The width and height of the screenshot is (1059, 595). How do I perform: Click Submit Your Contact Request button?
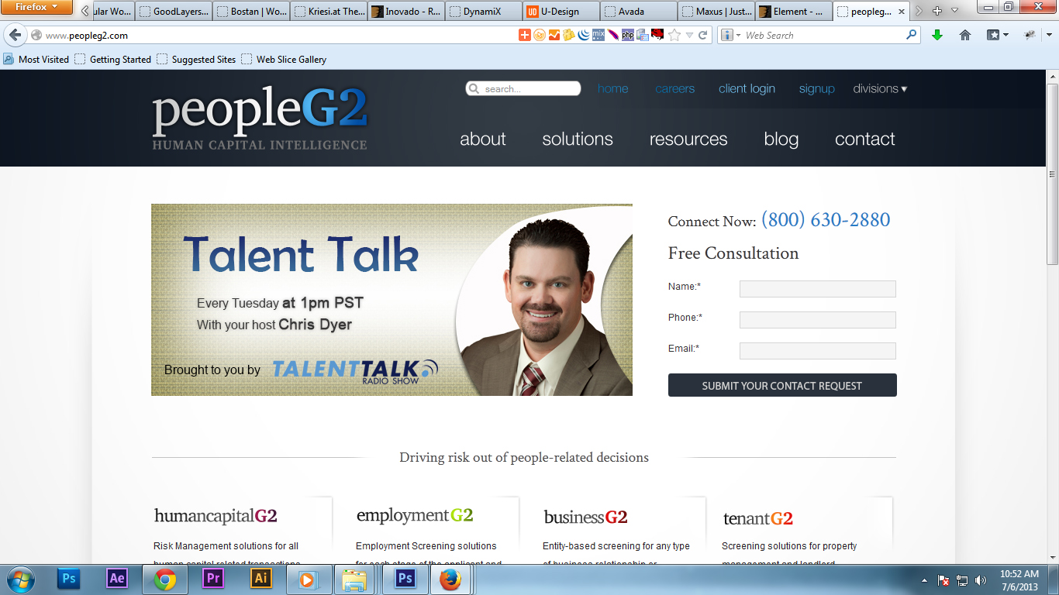(782, 385)
